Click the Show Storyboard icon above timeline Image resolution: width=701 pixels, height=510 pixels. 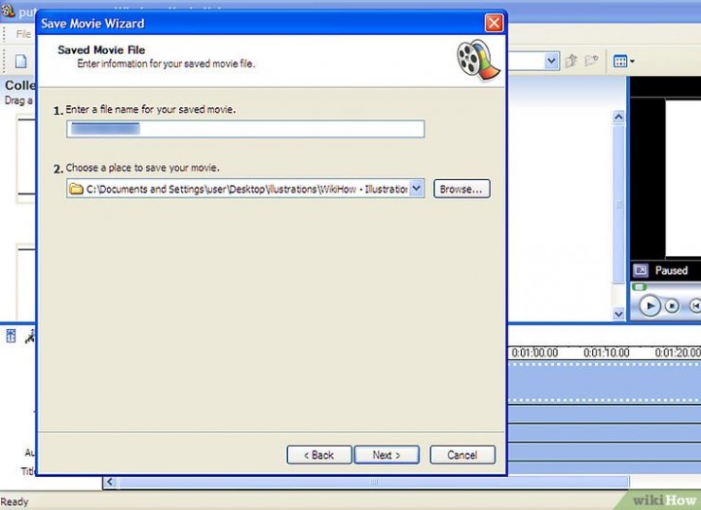[x=11, y=336]
